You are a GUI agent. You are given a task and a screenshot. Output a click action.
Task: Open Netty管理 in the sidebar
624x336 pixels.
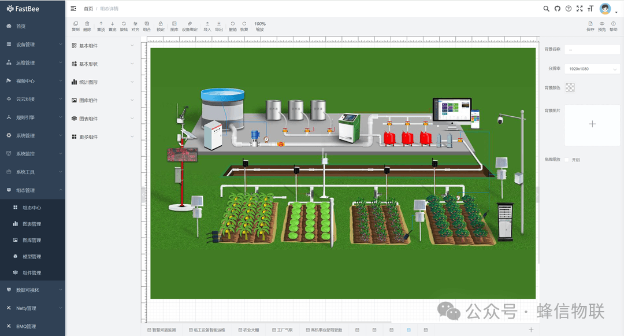coord(32,308)
